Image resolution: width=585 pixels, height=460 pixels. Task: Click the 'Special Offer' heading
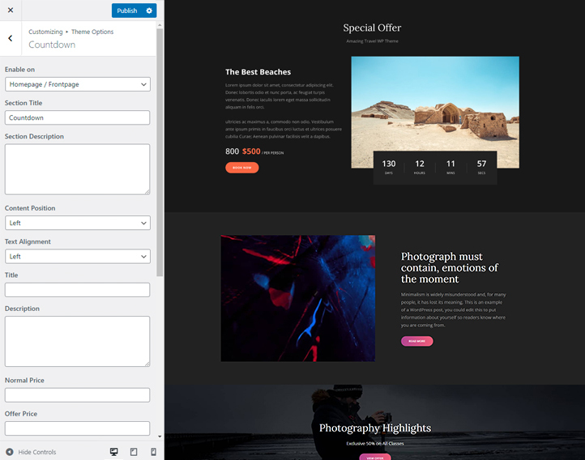pyautogui.click(x=372, y=28)
